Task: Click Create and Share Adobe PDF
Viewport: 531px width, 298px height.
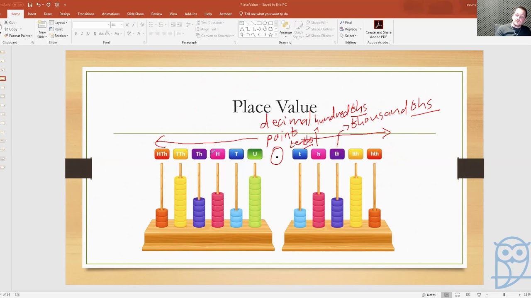Action: click(x=378, y=29)
